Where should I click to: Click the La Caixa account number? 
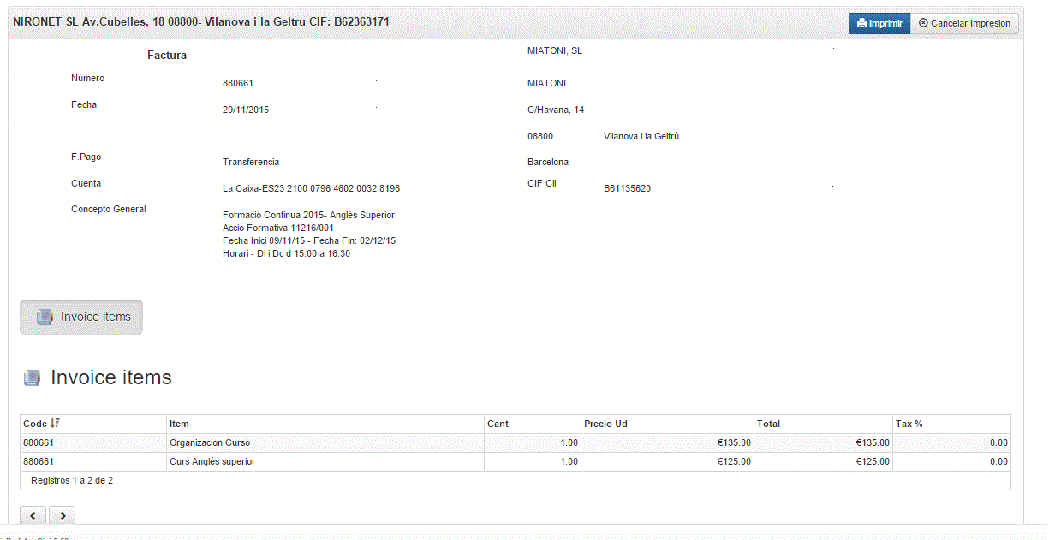(311, 189)
